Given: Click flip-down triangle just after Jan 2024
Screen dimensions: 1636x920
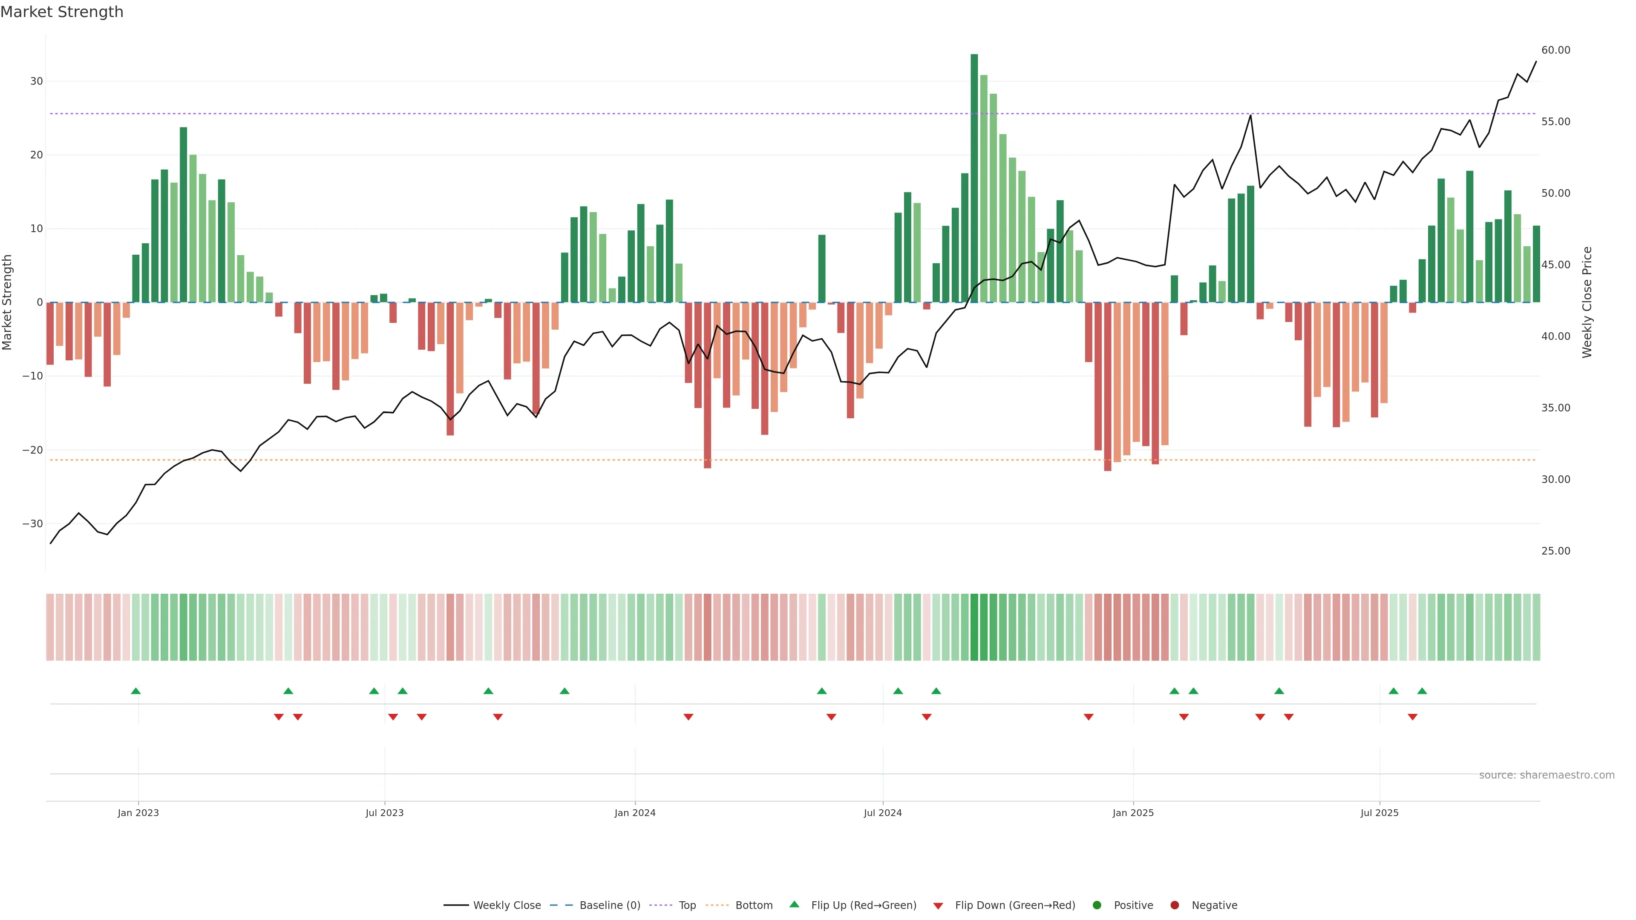Looking at the screenshot, I should (x=688, y=717).
